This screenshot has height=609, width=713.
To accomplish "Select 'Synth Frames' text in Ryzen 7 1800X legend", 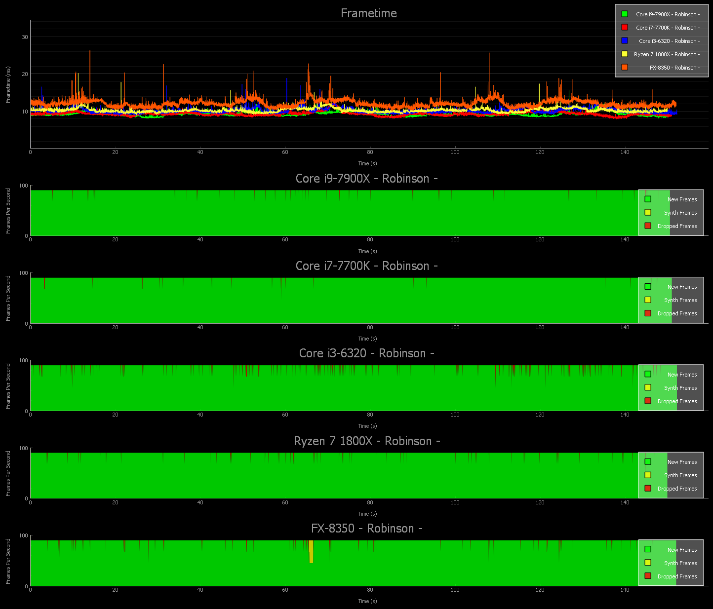I will (x=680, y=475).
